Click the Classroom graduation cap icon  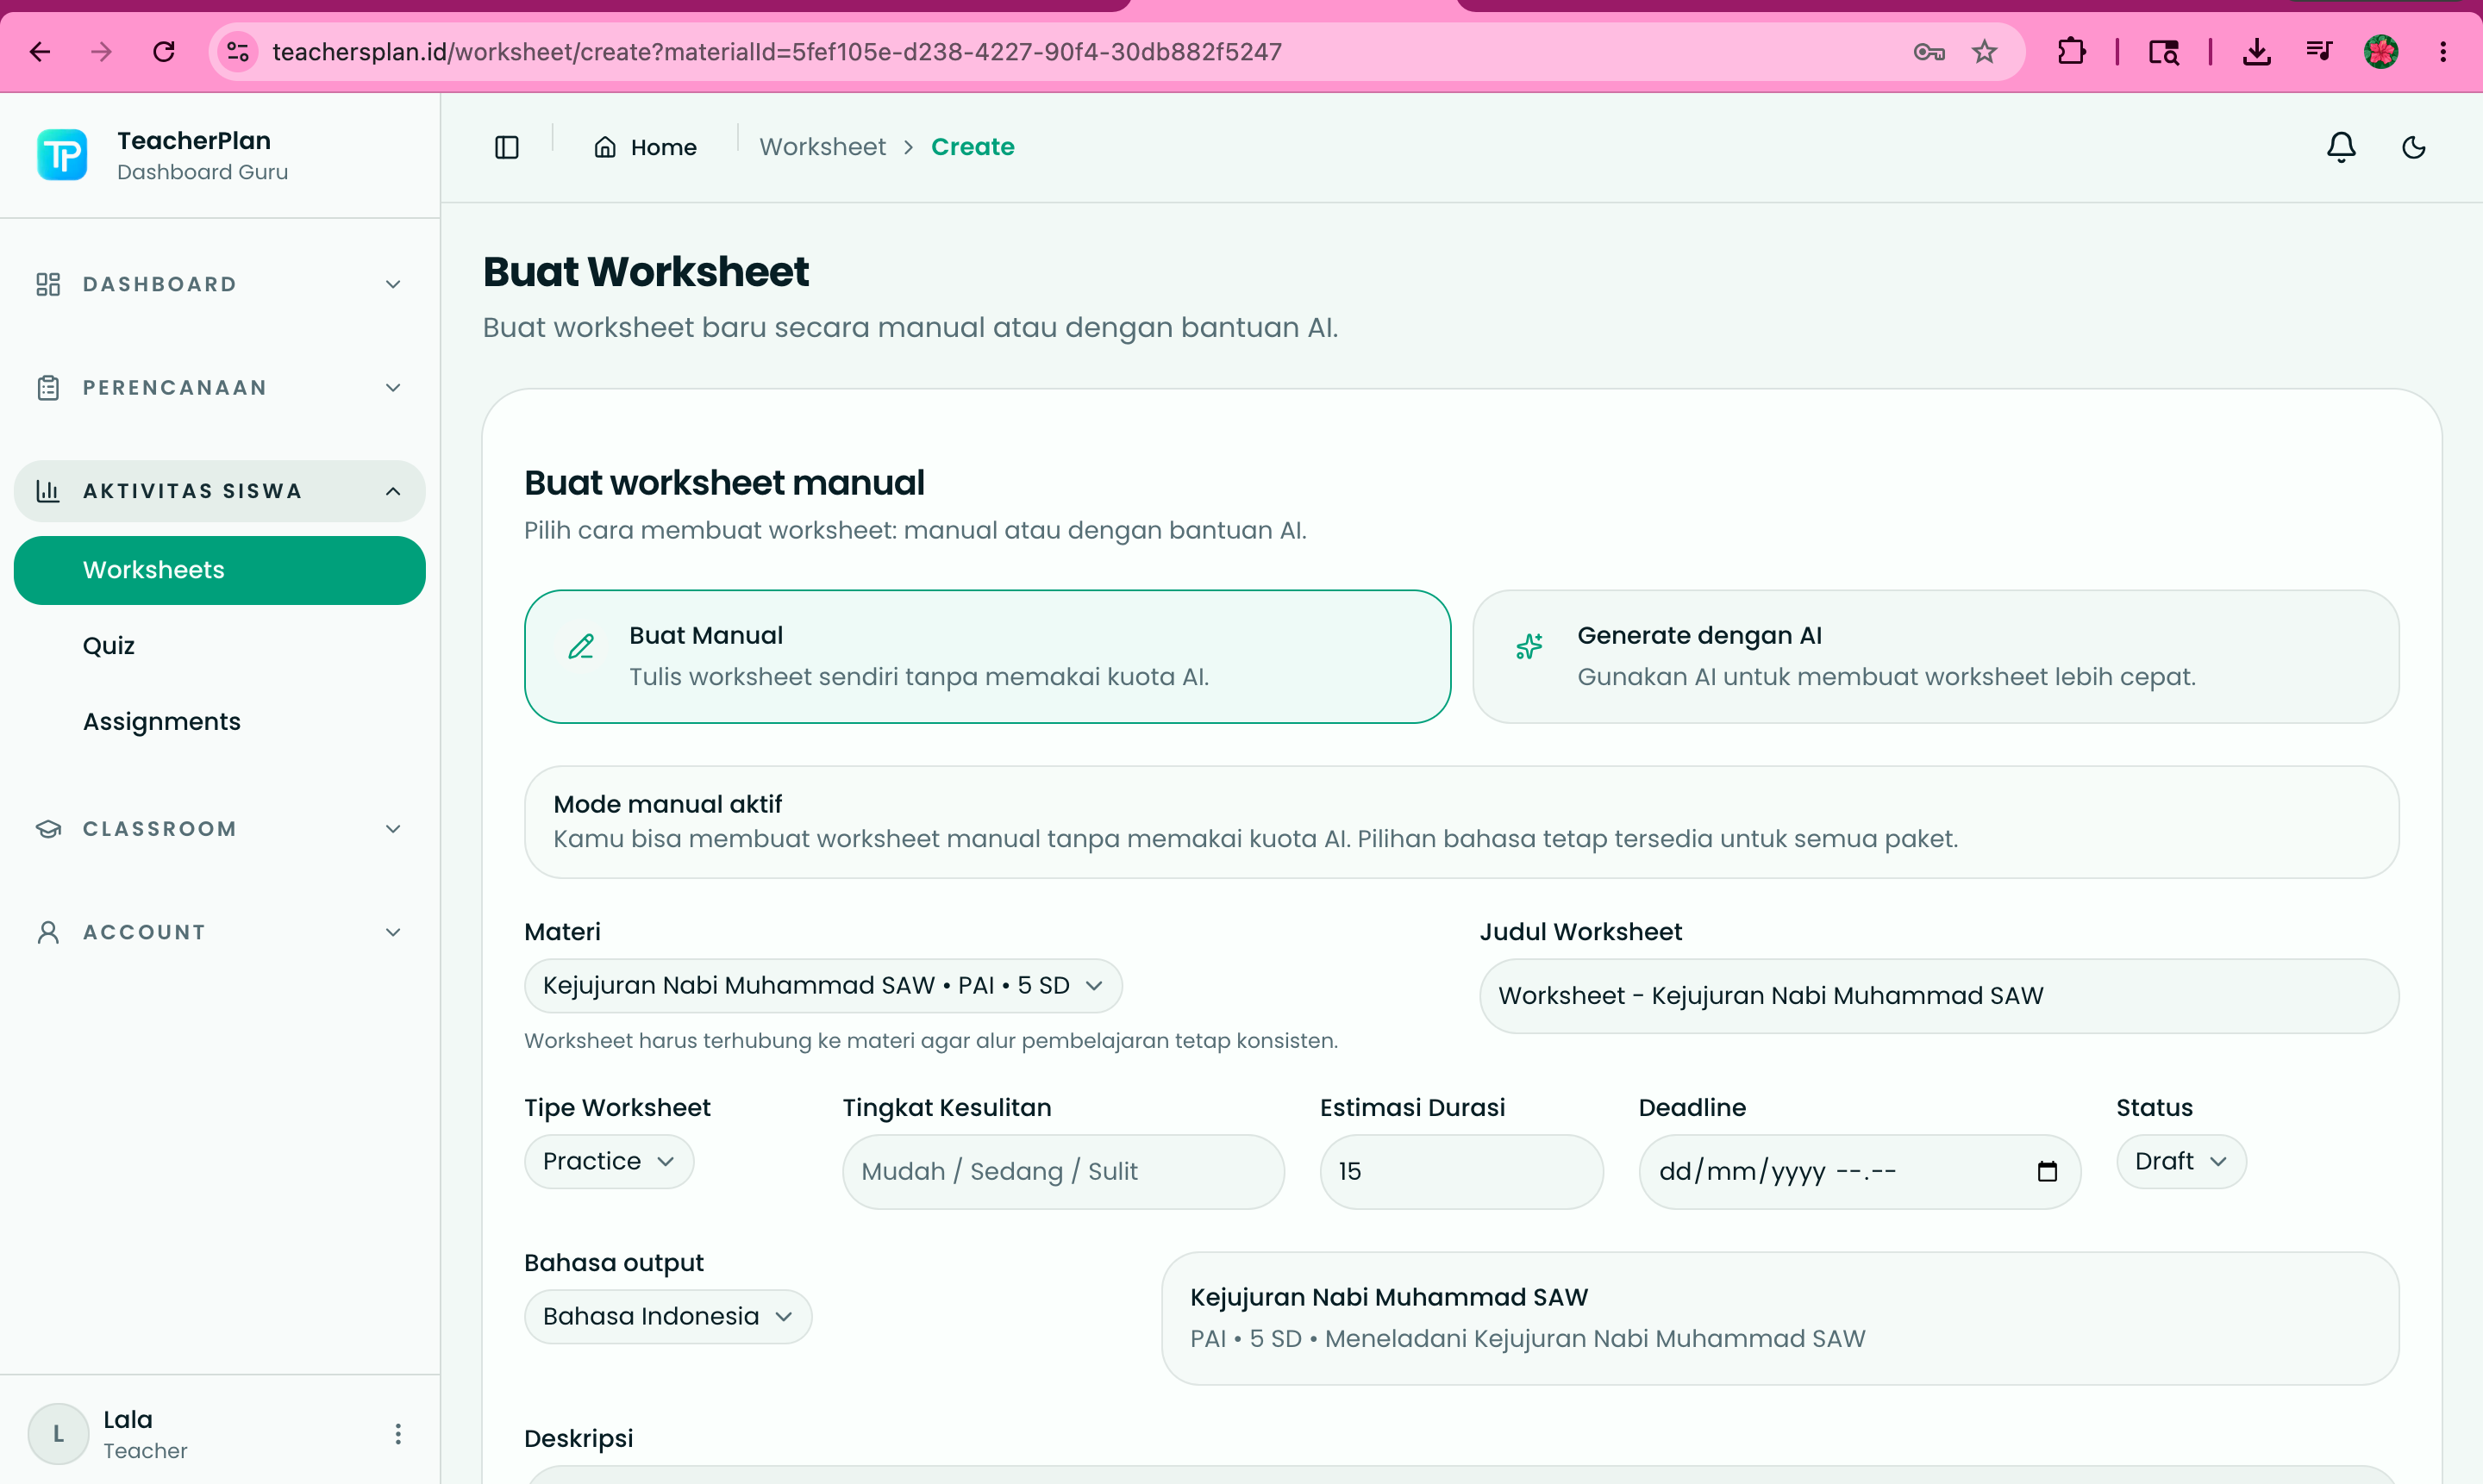[x=48, y=829]
